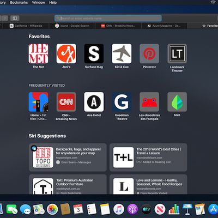Image resolution: width=218 pixels, height=218 pixels.
Task: Click 'The 2018 World's Best Cities' title
Action: (x=159, y=151)
